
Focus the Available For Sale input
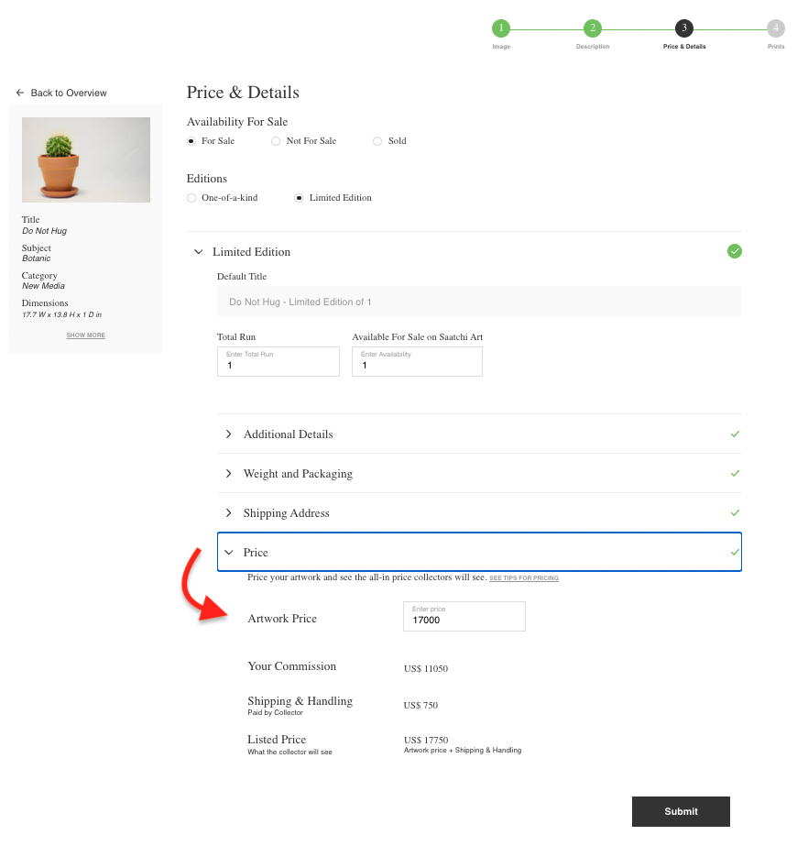(417, 361)
